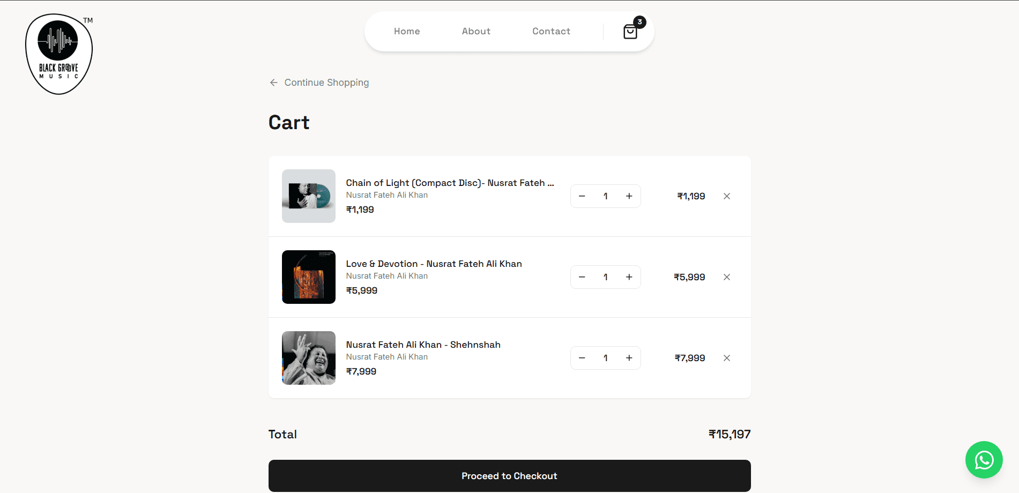1019x493 pixels.
Task: Open Love & Devotion product title
Action: click(x=434, y=264)
